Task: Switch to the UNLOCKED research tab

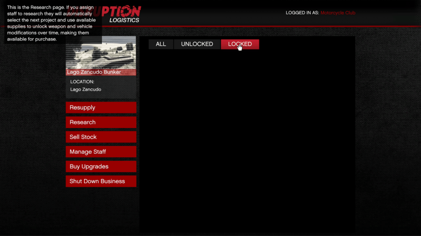Action: pos(197,44)
